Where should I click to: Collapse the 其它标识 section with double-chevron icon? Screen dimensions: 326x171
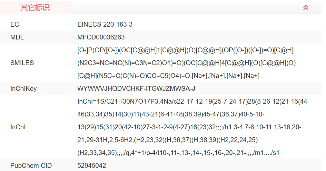coord(306,8)
